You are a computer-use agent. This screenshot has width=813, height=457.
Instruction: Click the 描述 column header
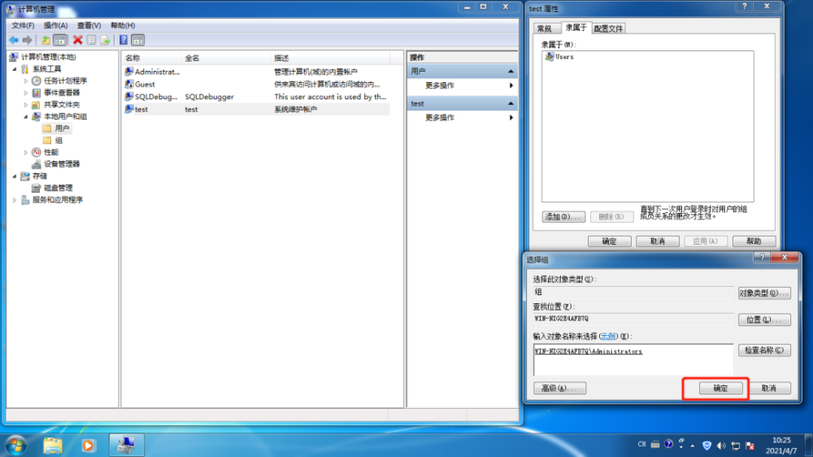330,58
